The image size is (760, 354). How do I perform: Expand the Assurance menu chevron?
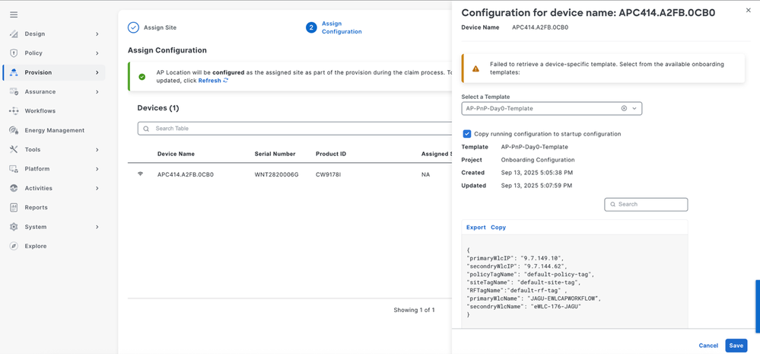(97, 91)
